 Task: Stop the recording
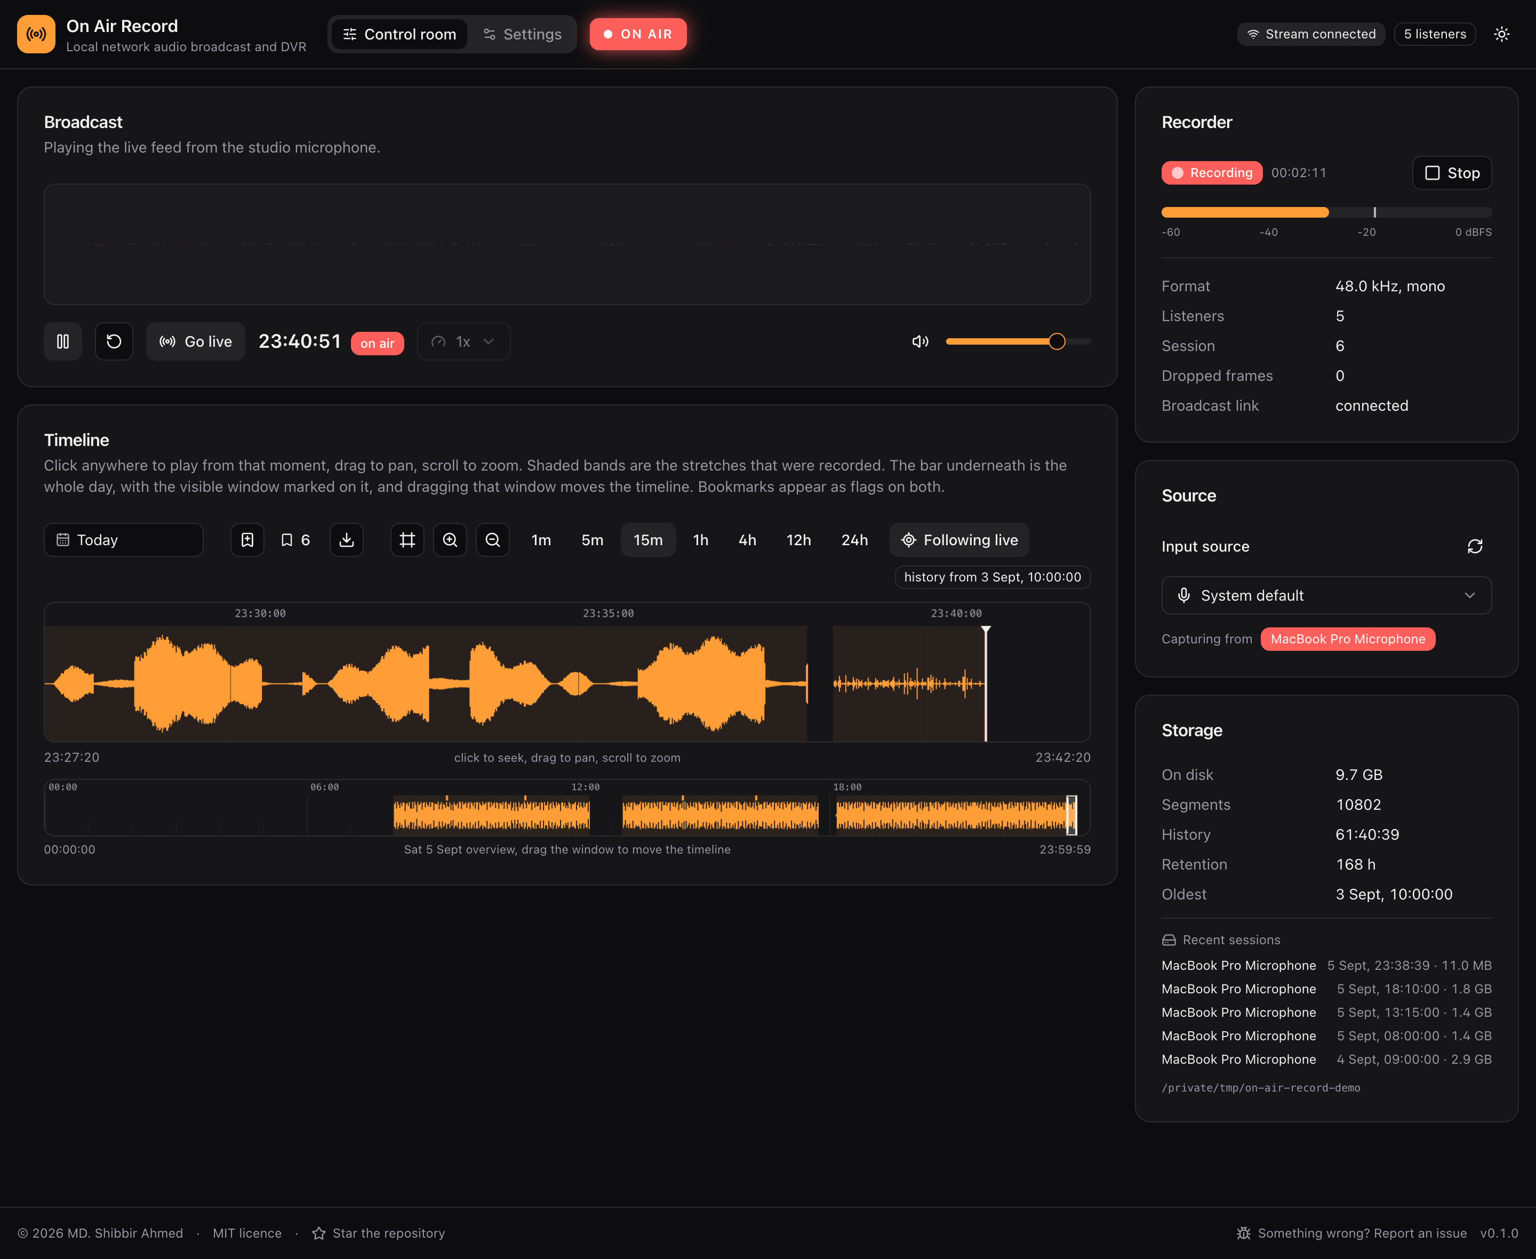pyautogui.click(x=1452, y=173)
